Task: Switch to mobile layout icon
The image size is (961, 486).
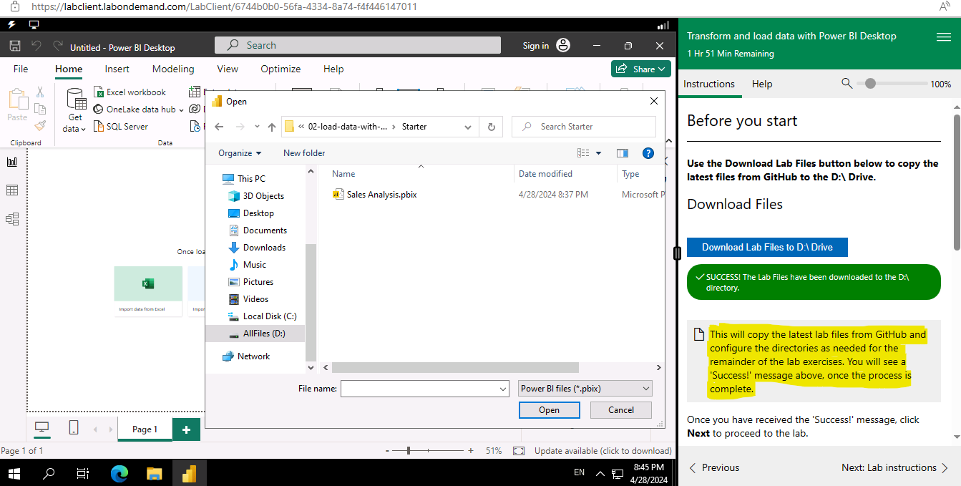Action: pyautogui.click(x=74, y=428)
